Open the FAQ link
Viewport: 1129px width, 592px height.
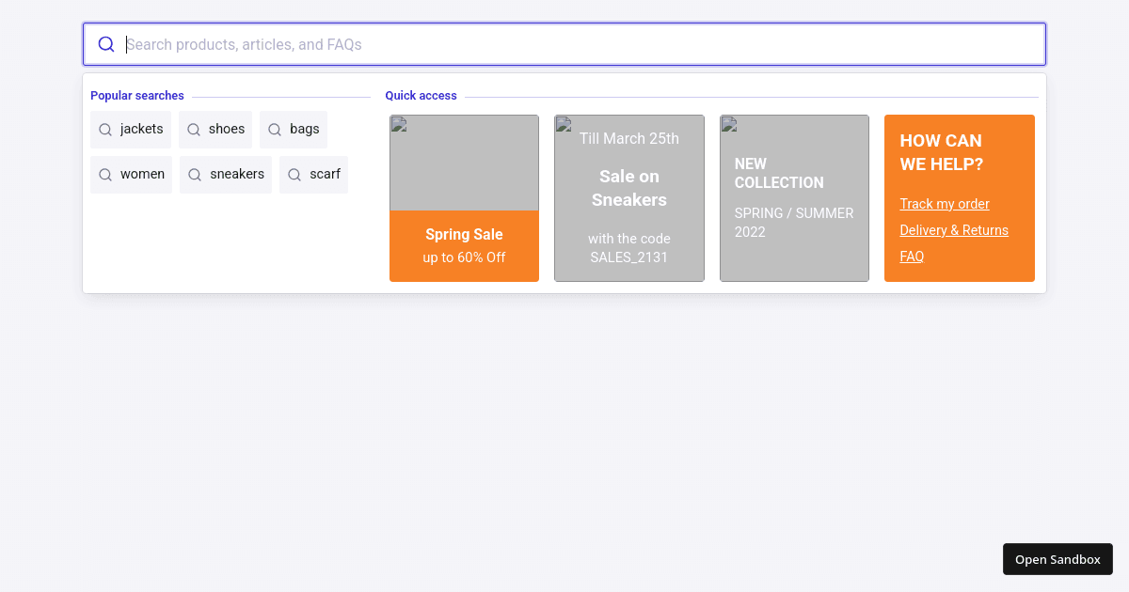tap(912, 257)
